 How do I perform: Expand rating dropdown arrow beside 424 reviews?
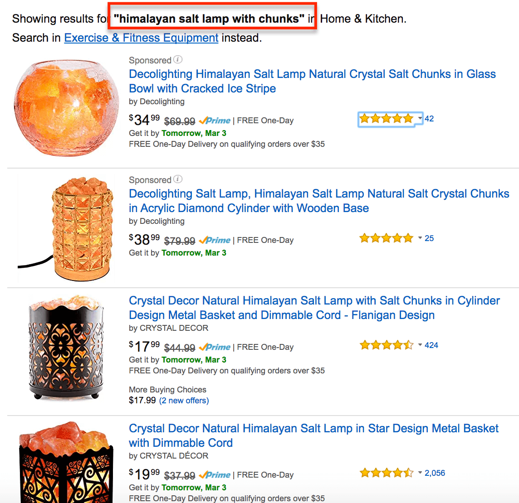[x=420, y=345]
